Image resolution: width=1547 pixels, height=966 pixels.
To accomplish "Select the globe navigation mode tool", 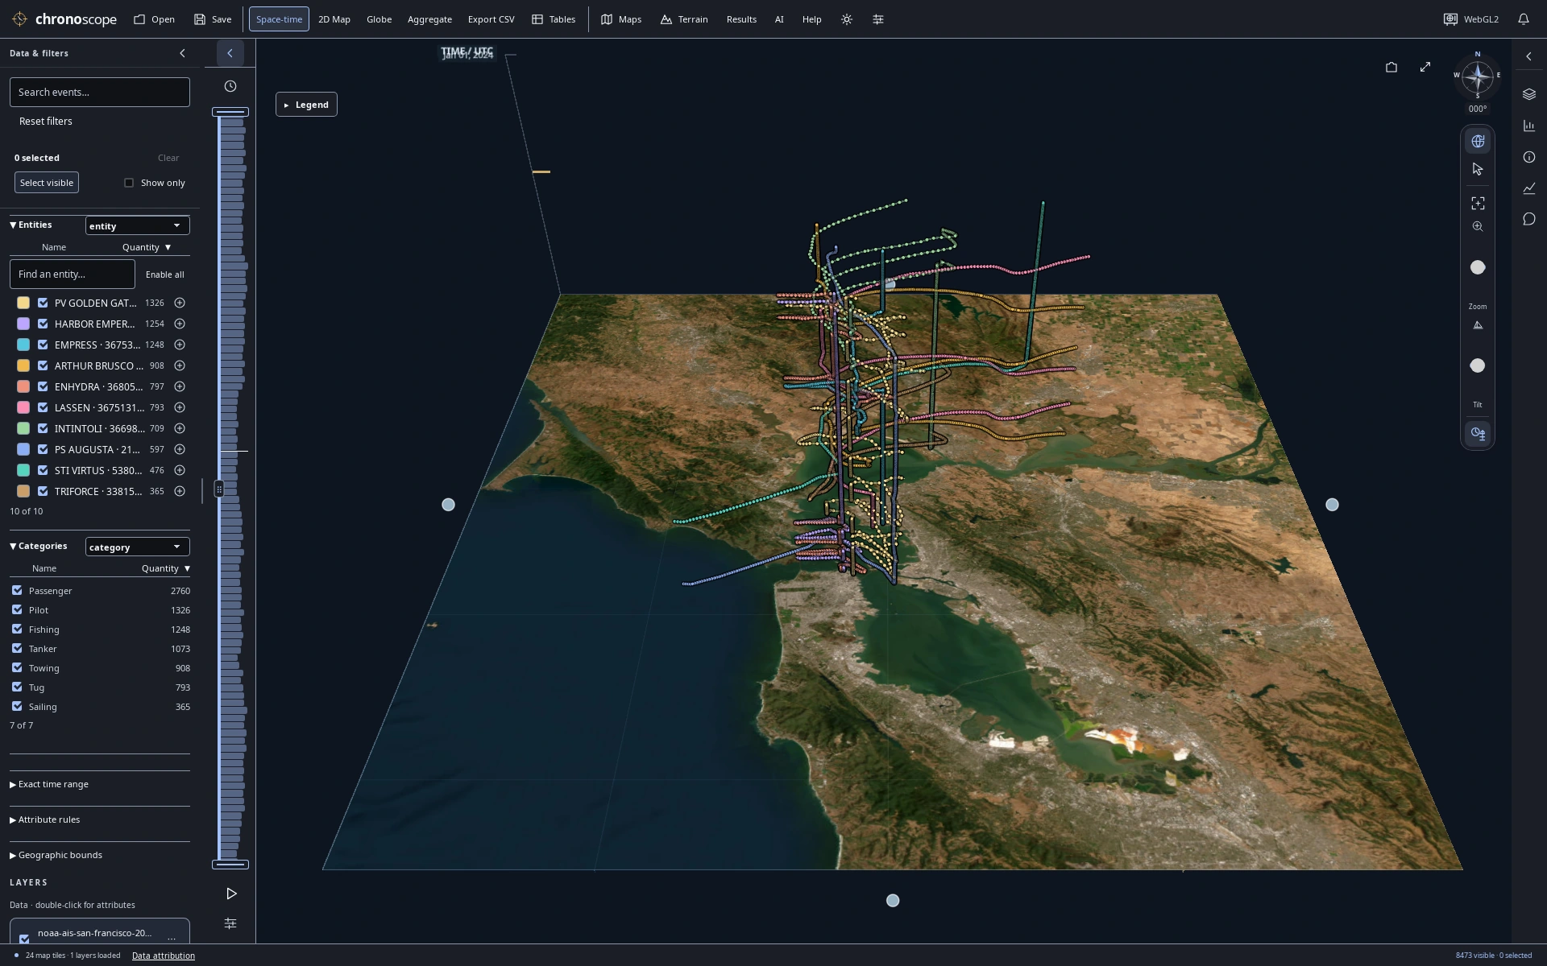I will pyautogui.click(x=1478, y=141).
